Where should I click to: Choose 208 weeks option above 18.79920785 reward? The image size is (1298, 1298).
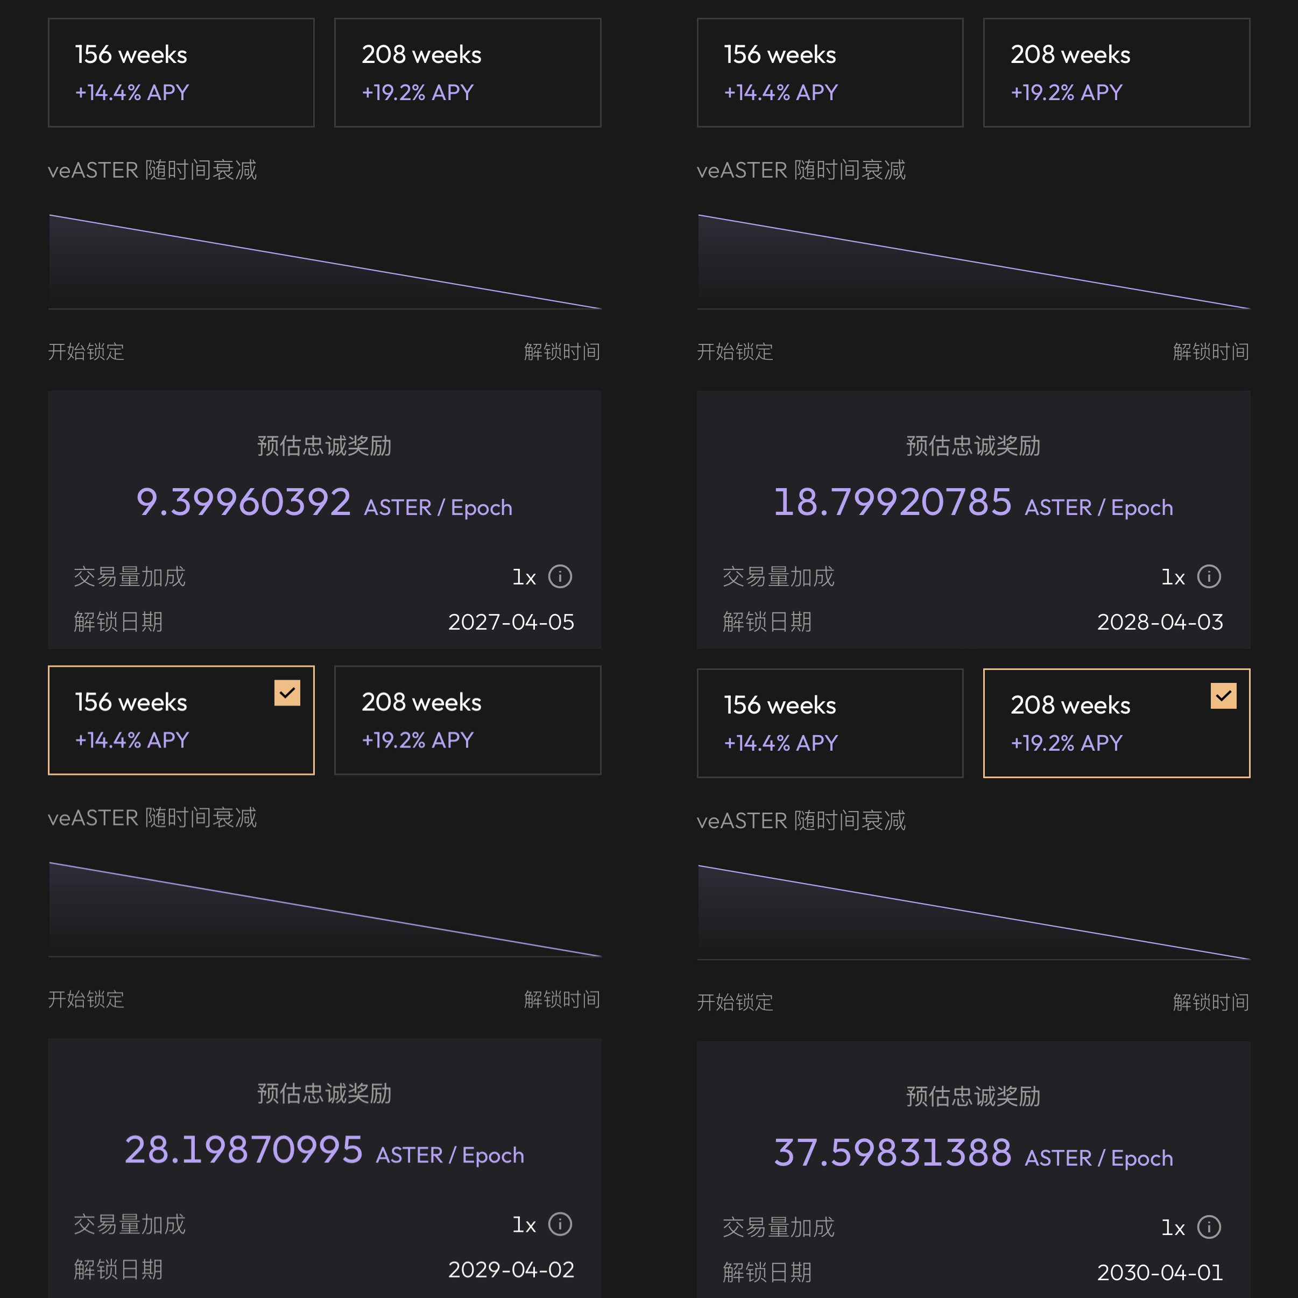click(x=1116, y=73)
